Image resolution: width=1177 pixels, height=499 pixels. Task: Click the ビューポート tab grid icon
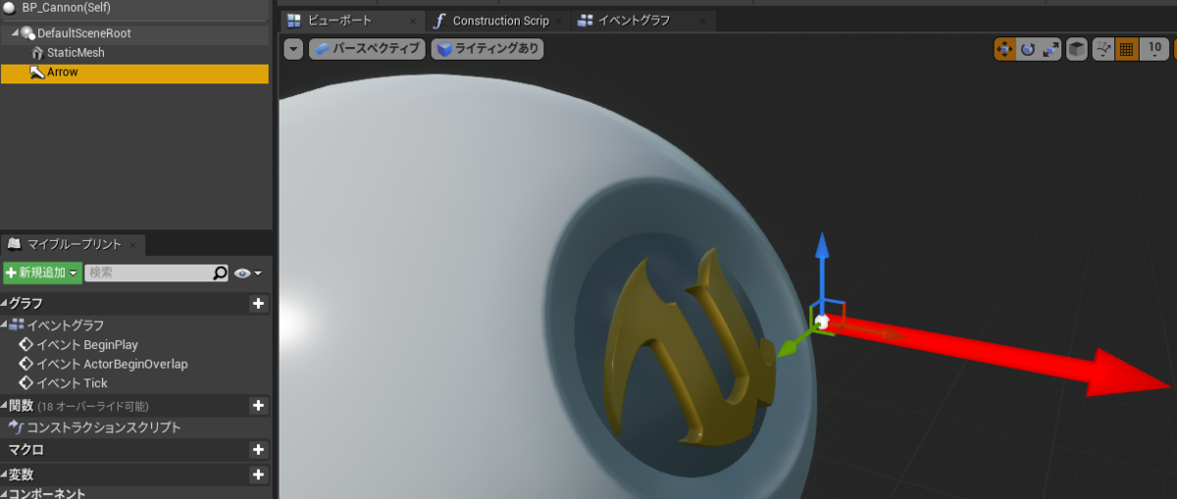pos(294,21)
